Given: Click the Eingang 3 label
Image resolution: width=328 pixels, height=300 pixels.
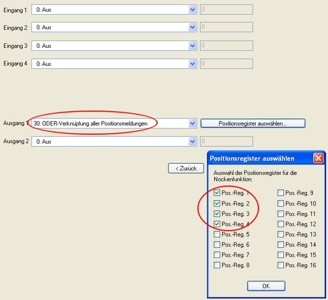Looking at the screenshot, I should tap(15, 46).
